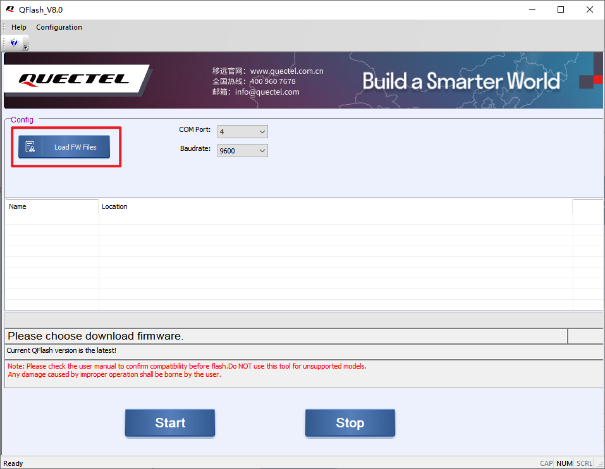Click the QFlash app icon in title bar
This screenshot has height=469, width=605.
tap(10, 9)
